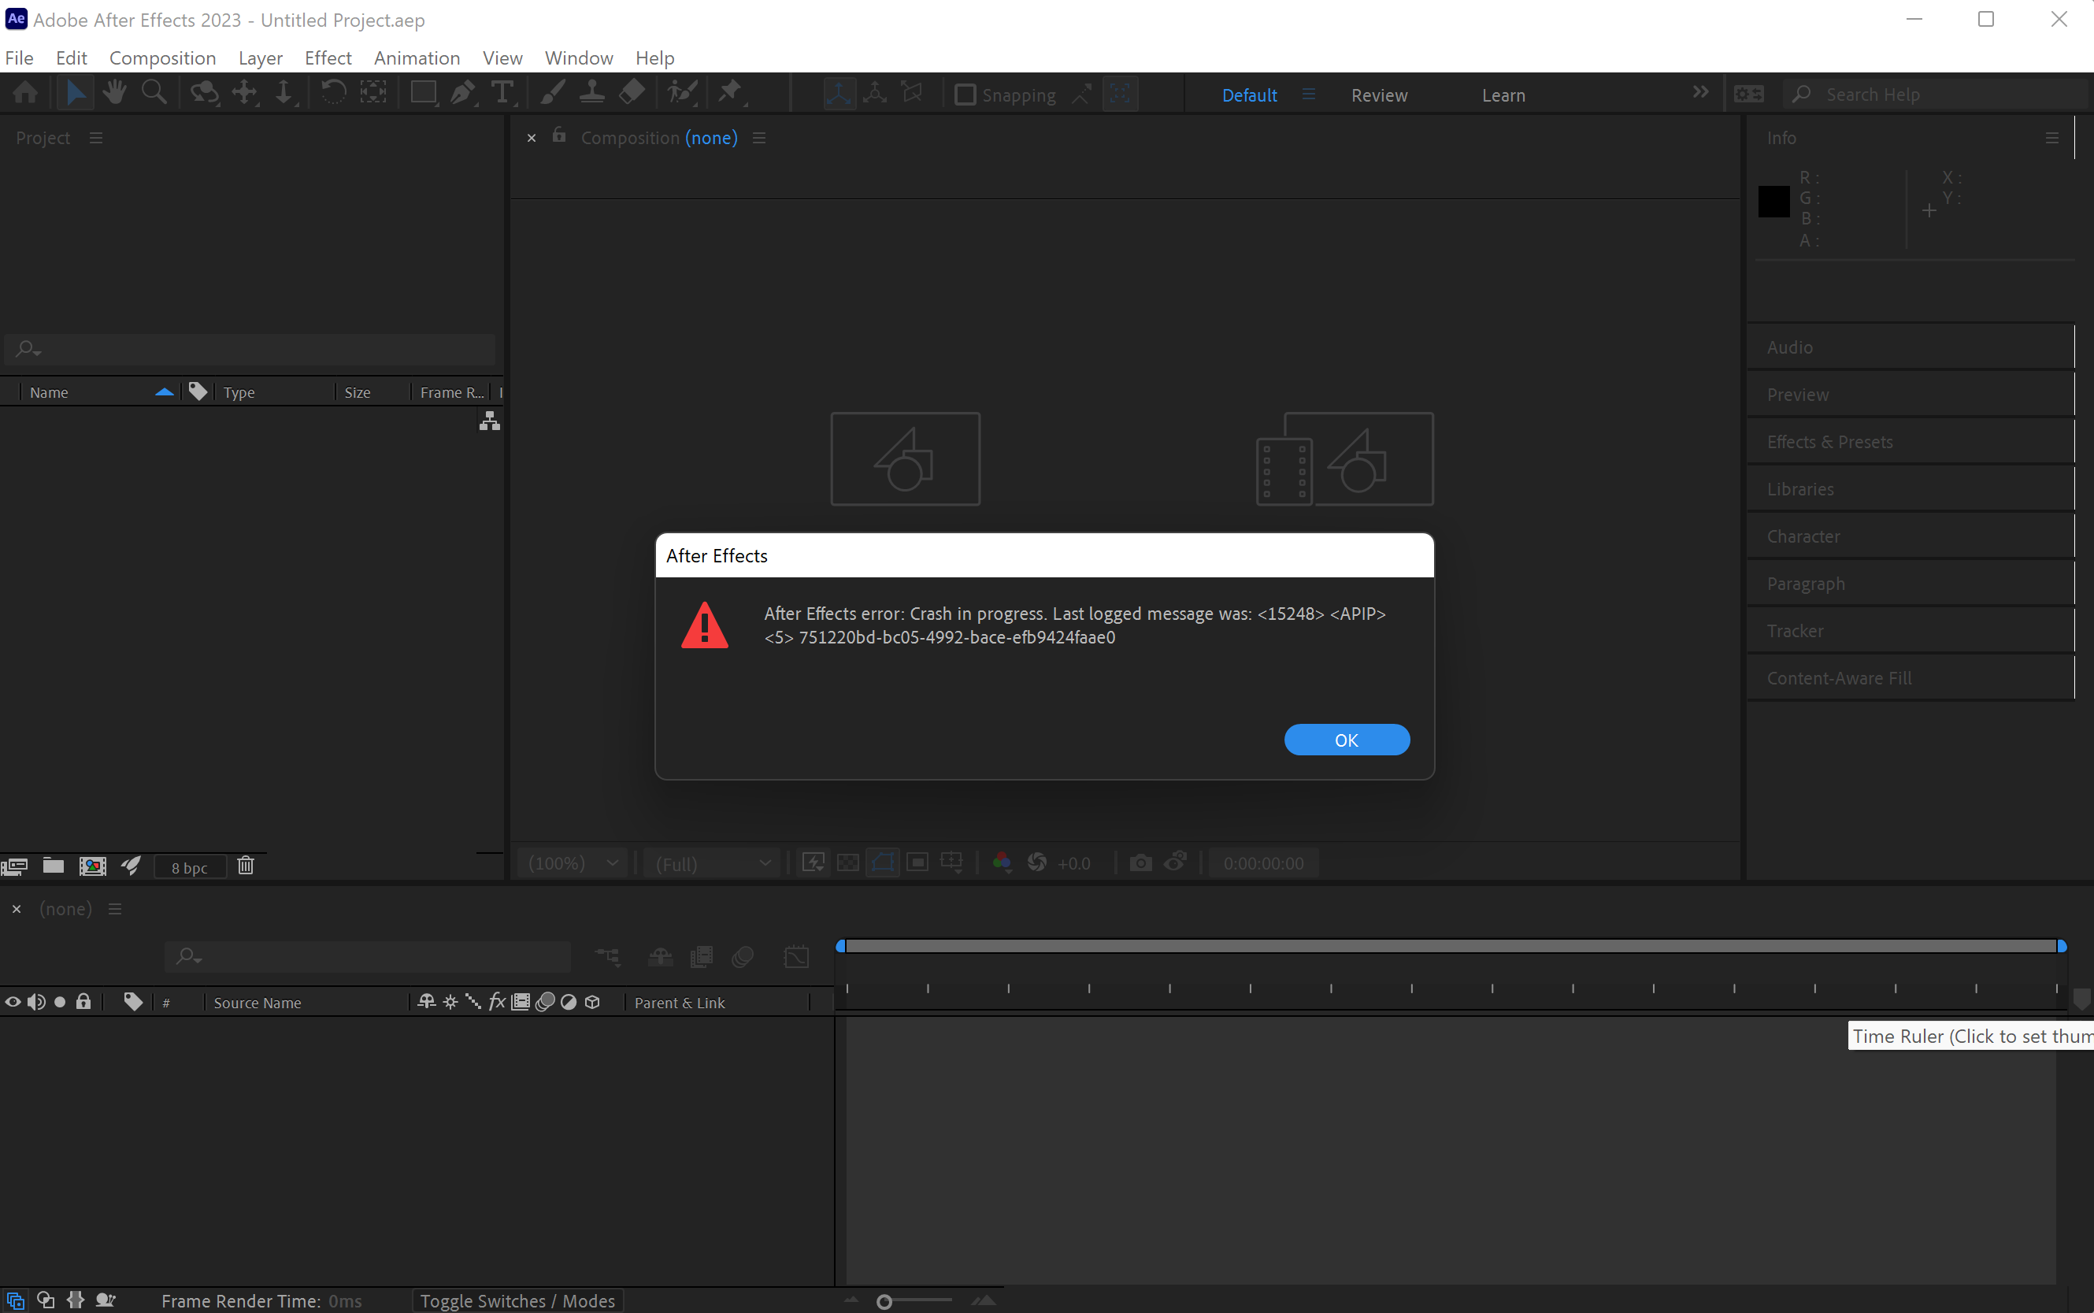This screenshot has width=2094, height=1313.
Task: Select the Animation menu item
Action: 417,57
